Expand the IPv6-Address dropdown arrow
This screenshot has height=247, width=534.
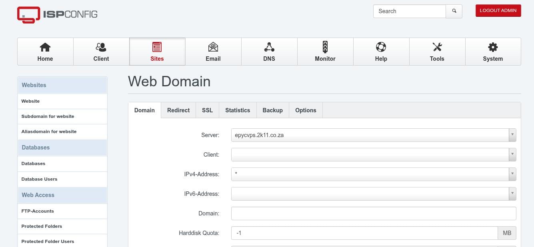(x=512, y=194)
